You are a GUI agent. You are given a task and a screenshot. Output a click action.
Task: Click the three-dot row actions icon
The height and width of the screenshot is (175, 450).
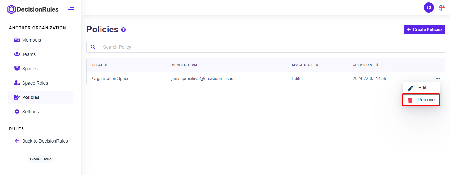click(x=437, y=78)
